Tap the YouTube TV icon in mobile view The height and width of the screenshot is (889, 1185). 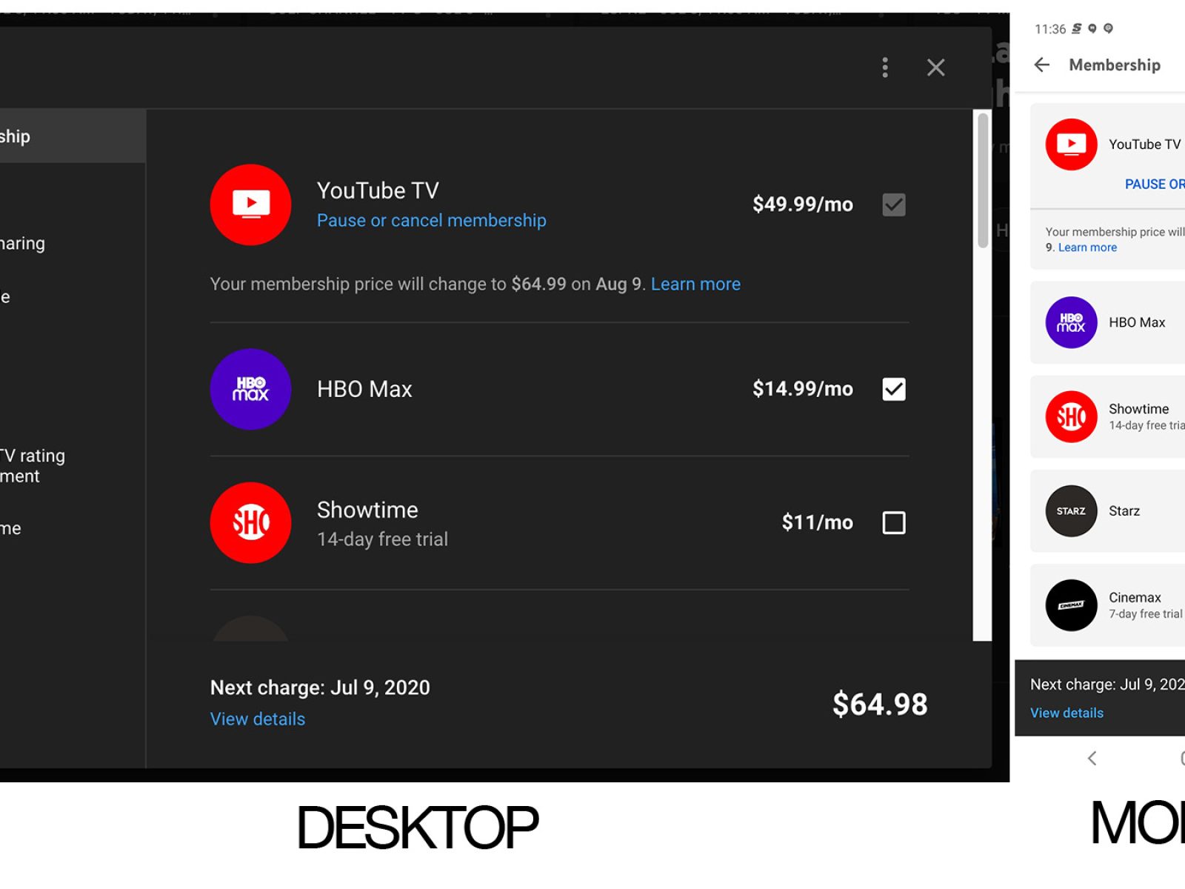click(x=1071, y=144)
